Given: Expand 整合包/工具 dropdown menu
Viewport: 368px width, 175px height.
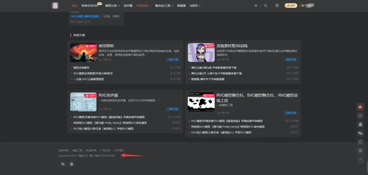Looking at the screenshot, I should (x=164, y=6).
